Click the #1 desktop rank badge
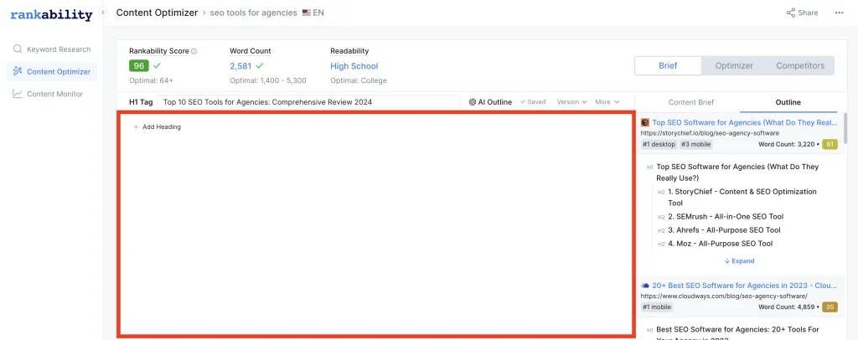Image resolution: width=858 pixels, height=340 pixels. click(659, 144)
